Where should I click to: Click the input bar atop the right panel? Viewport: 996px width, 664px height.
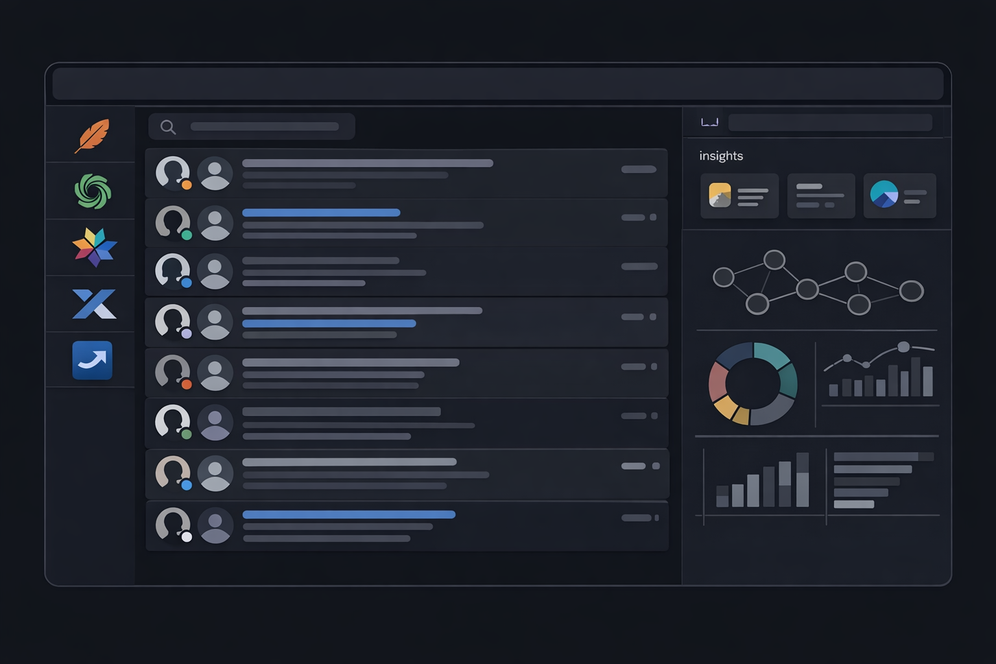tap(830, 123)
